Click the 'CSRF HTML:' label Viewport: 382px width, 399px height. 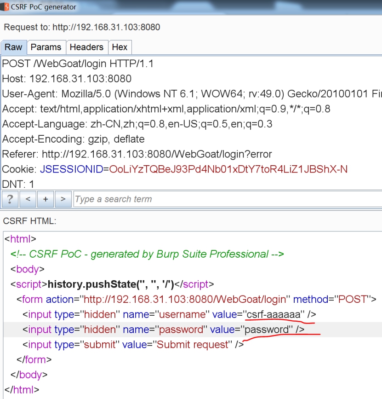(x=29, y=221)
